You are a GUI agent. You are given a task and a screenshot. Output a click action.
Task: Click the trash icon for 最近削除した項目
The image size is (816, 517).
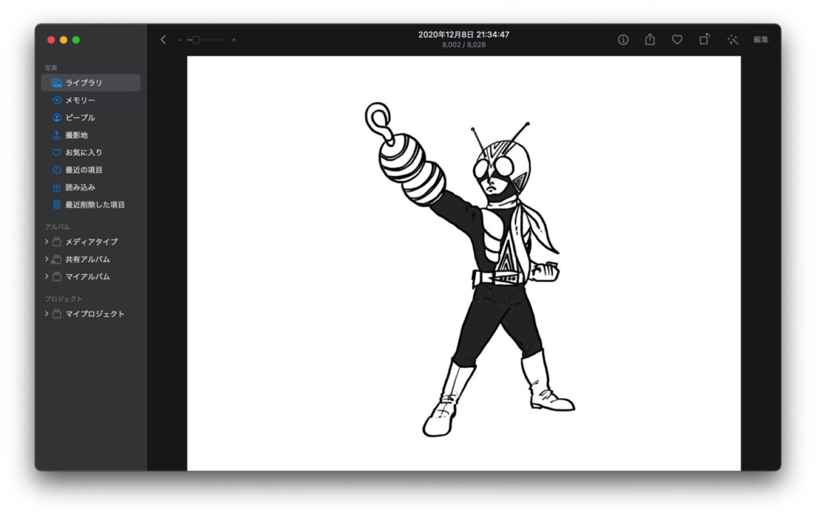click(57, 205)
